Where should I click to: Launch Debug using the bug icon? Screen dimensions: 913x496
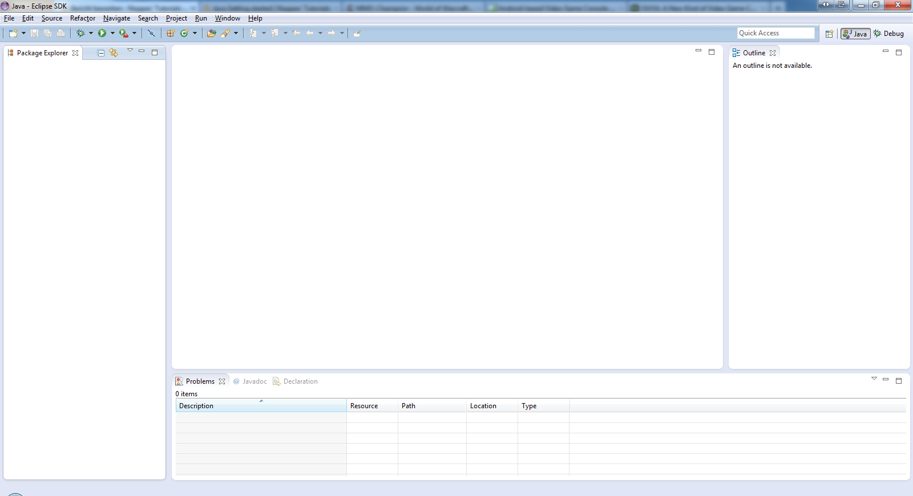click(80, 33)
